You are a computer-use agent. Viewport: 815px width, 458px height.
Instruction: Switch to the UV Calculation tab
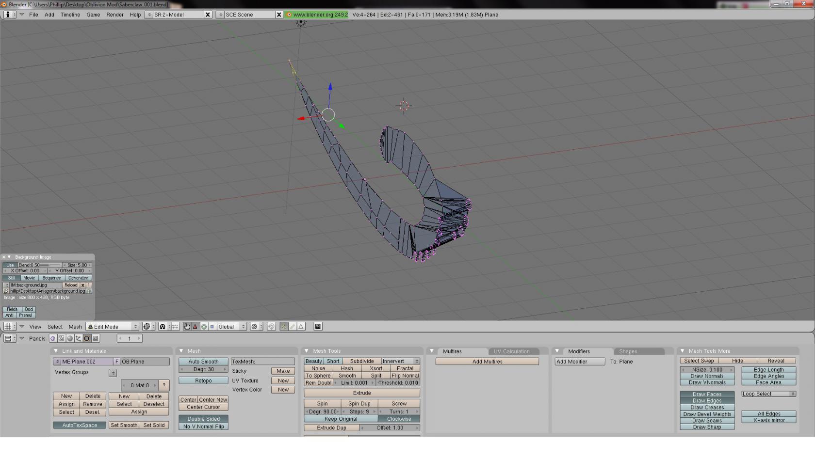511,351
